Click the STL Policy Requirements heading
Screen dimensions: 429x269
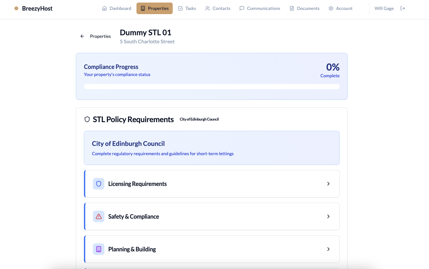click(133, 119)
